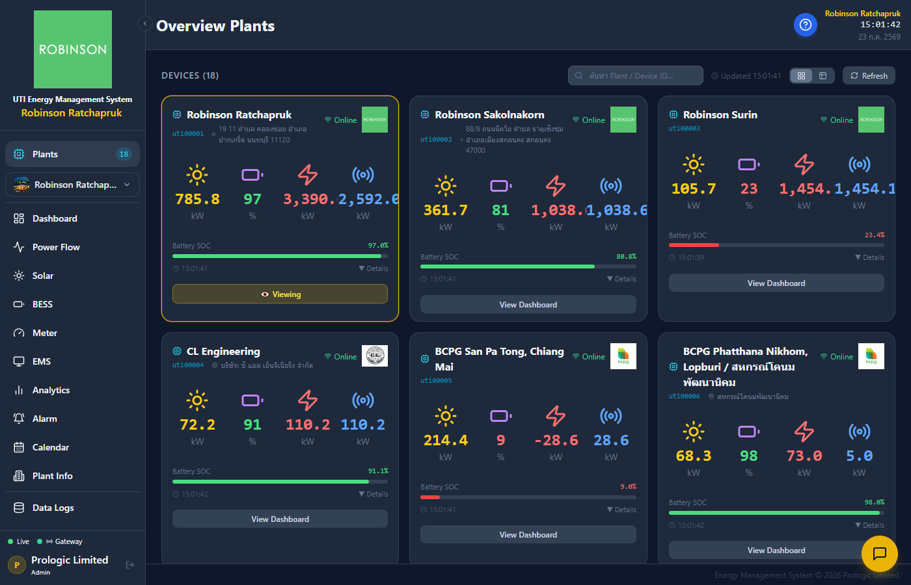Switch to table list view
This screenshot has width=911, height=585.
pyautogui.click(x=823, y=76)
